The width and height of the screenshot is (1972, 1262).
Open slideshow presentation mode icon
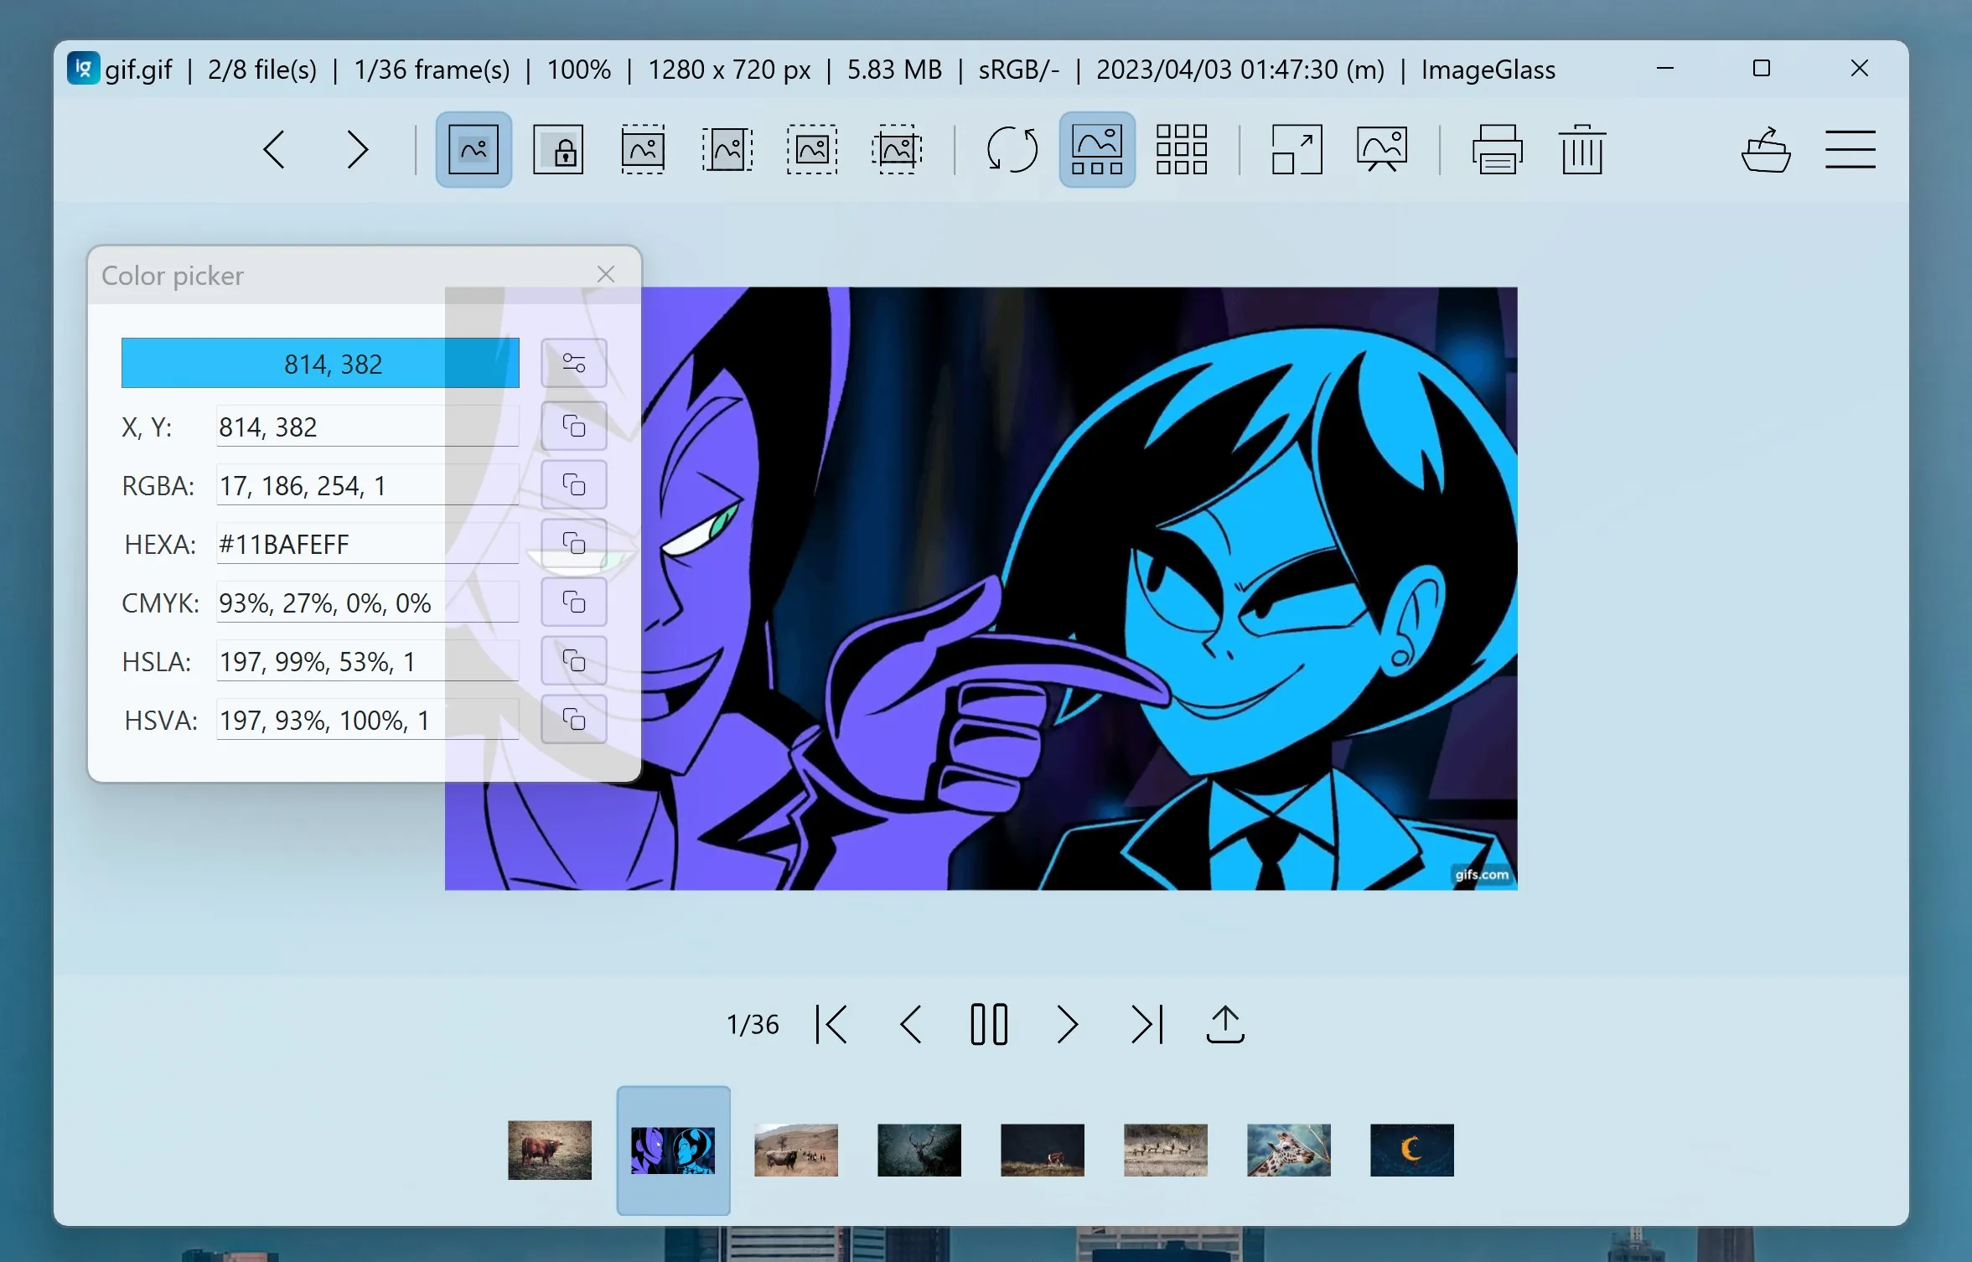pyautogui.click(x=1381, y=150)
